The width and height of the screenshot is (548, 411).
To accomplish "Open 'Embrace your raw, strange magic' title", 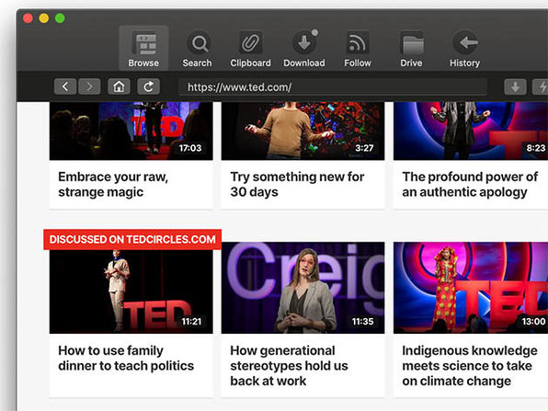I will 113,184.
